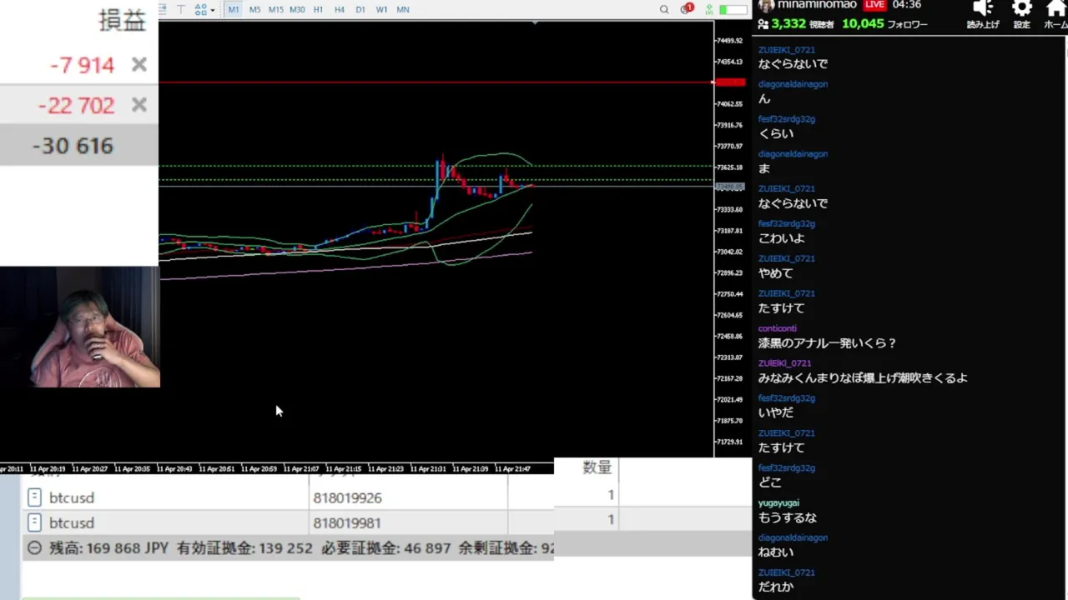Switch chart to W1 timeframe
The width and height of the screenshot is (1068, 600).
click(x=381, y=9)
